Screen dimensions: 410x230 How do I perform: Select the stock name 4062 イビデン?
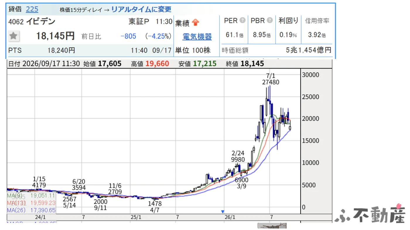[x=32, y=21]
